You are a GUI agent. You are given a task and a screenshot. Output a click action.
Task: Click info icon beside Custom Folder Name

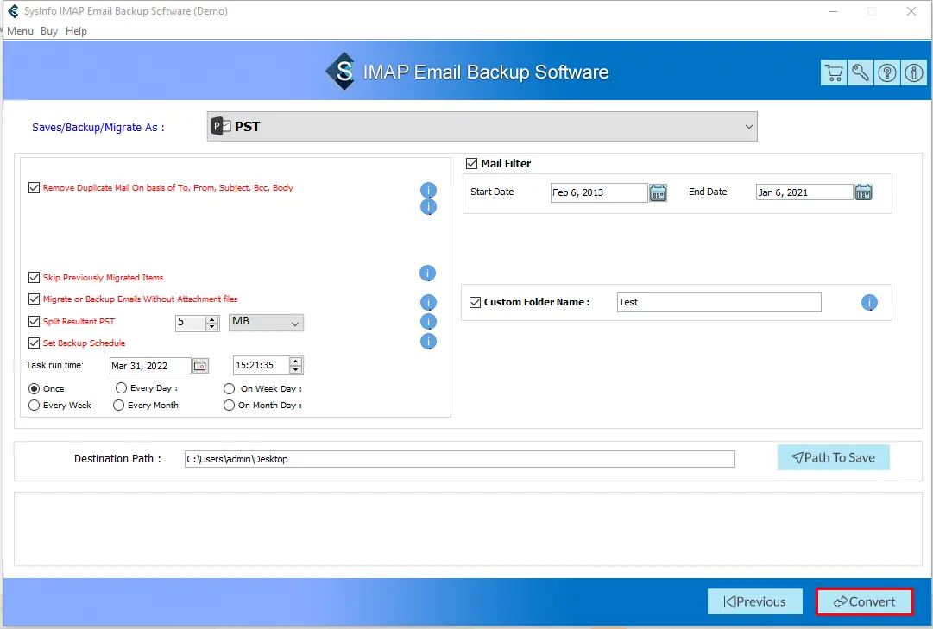(869, 303)
